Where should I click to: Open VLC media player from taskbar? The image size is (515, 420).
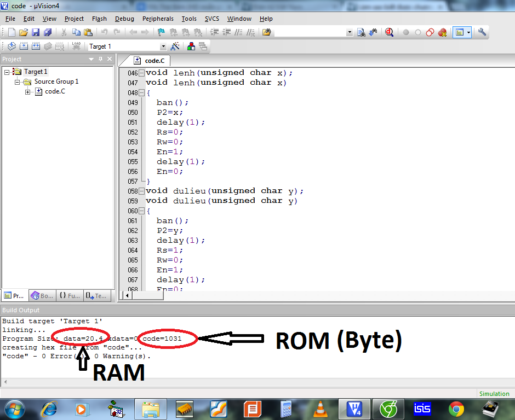tap(321, 410)
